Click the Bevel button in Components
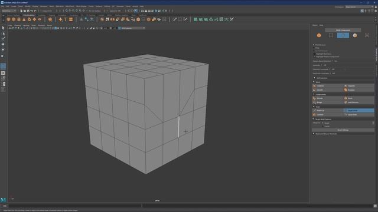The height and width of the screenshot is (212, 378). tap(359, 98)
